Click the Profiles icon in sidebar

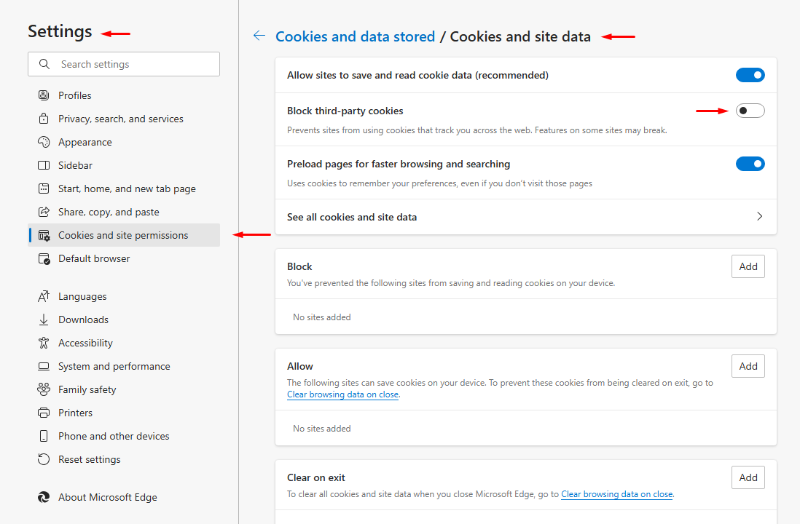[x=44, y=95]
